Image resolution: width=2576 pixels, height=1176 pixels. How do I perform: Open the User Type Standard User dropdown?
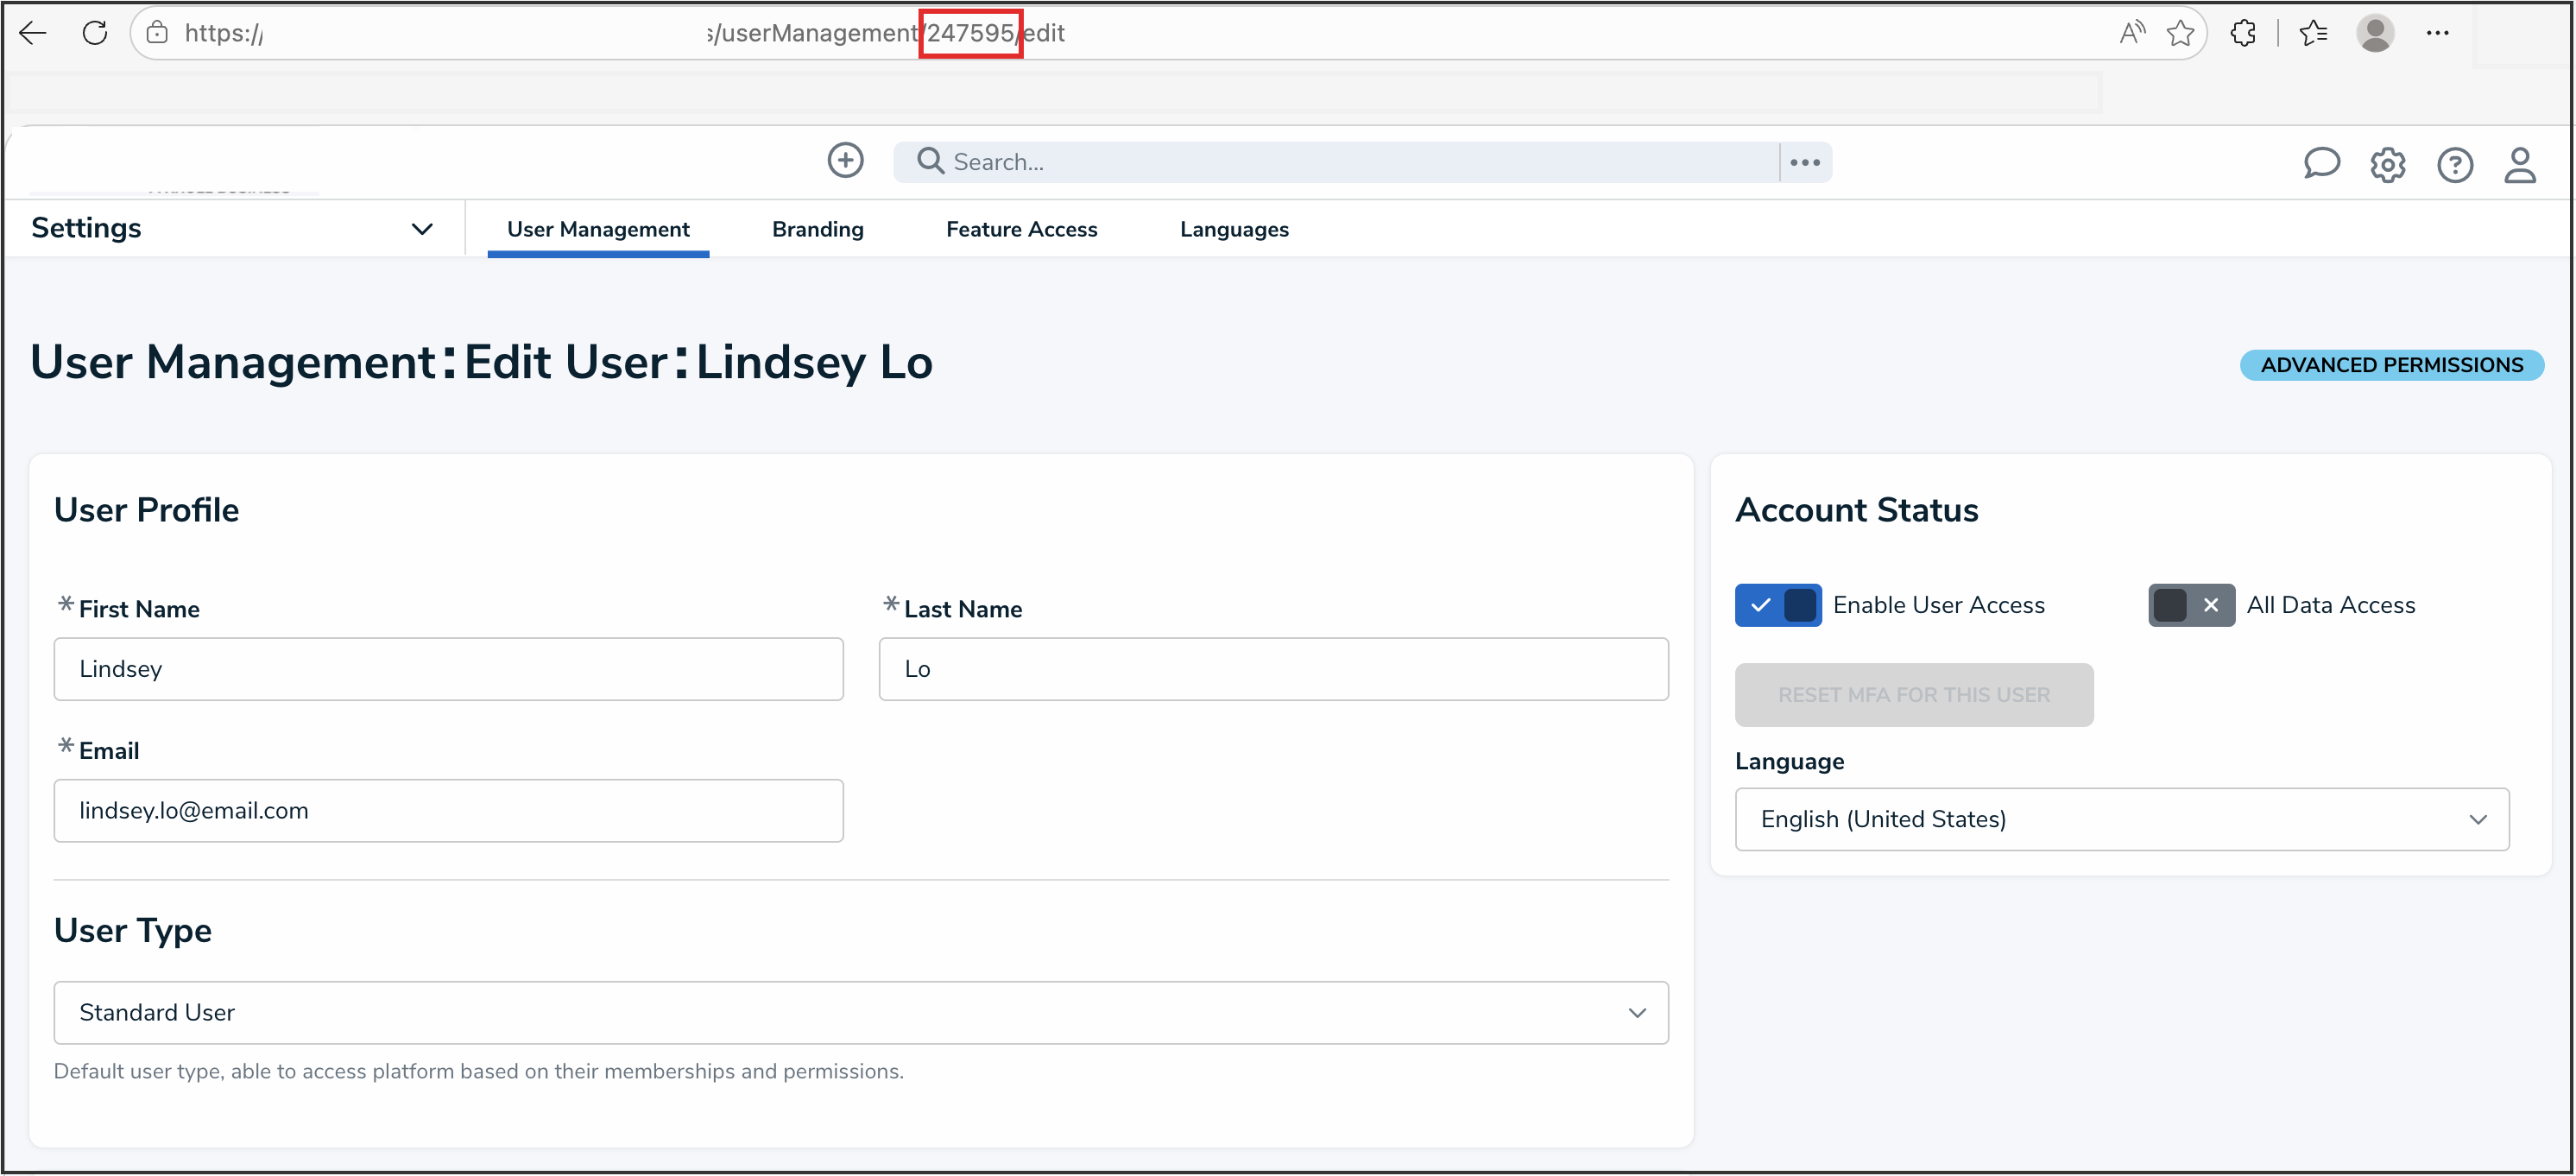pos(860,1012)
